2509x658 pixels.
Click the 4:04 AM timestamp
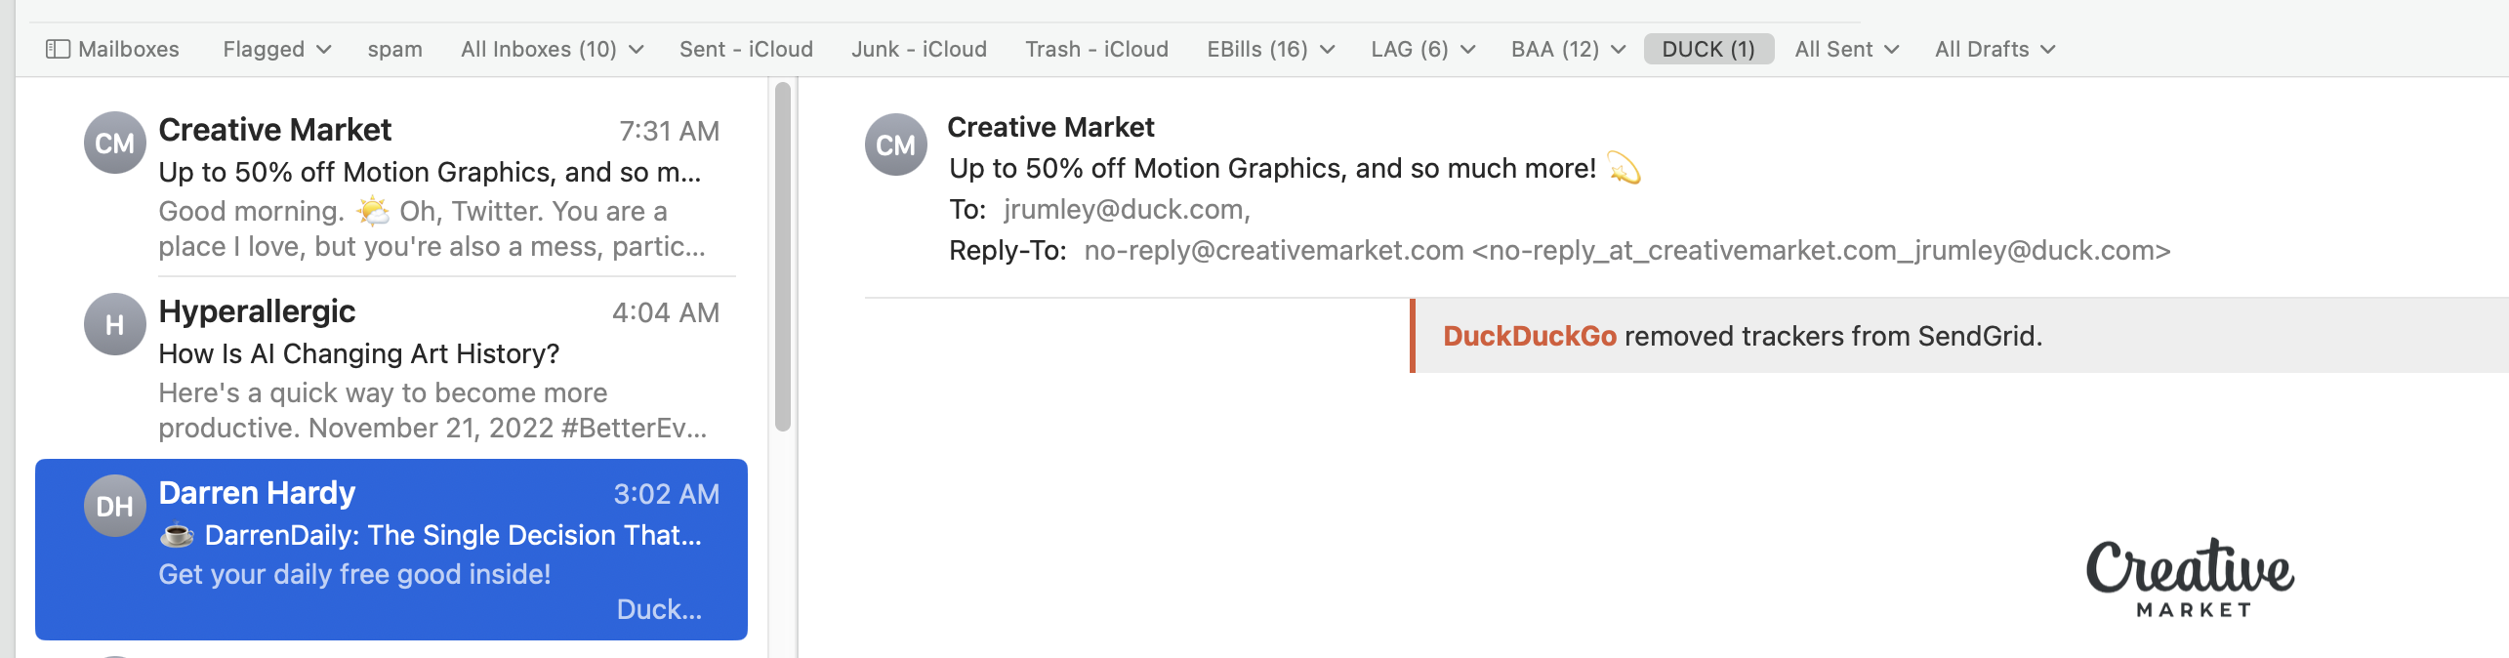coord(666,312)
